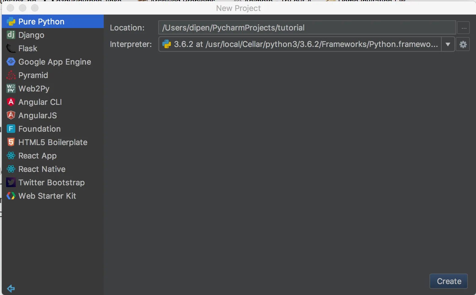Click the AngularJS shield icon
Image resolution: width=476 pixels, height=295 pixels.
tap(11, 116)
